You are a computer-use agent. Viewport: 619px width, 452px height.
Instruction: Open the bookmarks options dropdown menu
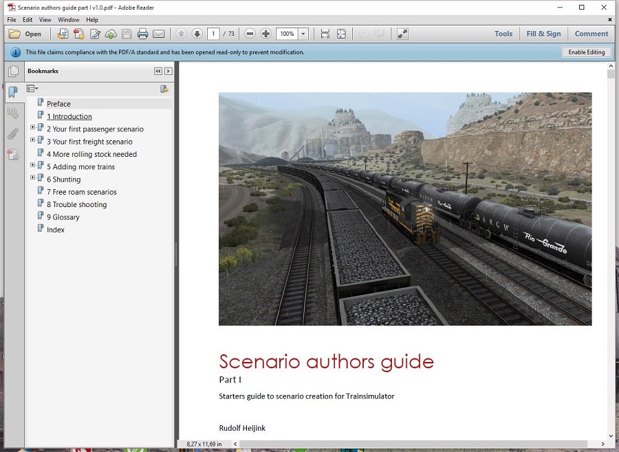[x=32, y=89]
